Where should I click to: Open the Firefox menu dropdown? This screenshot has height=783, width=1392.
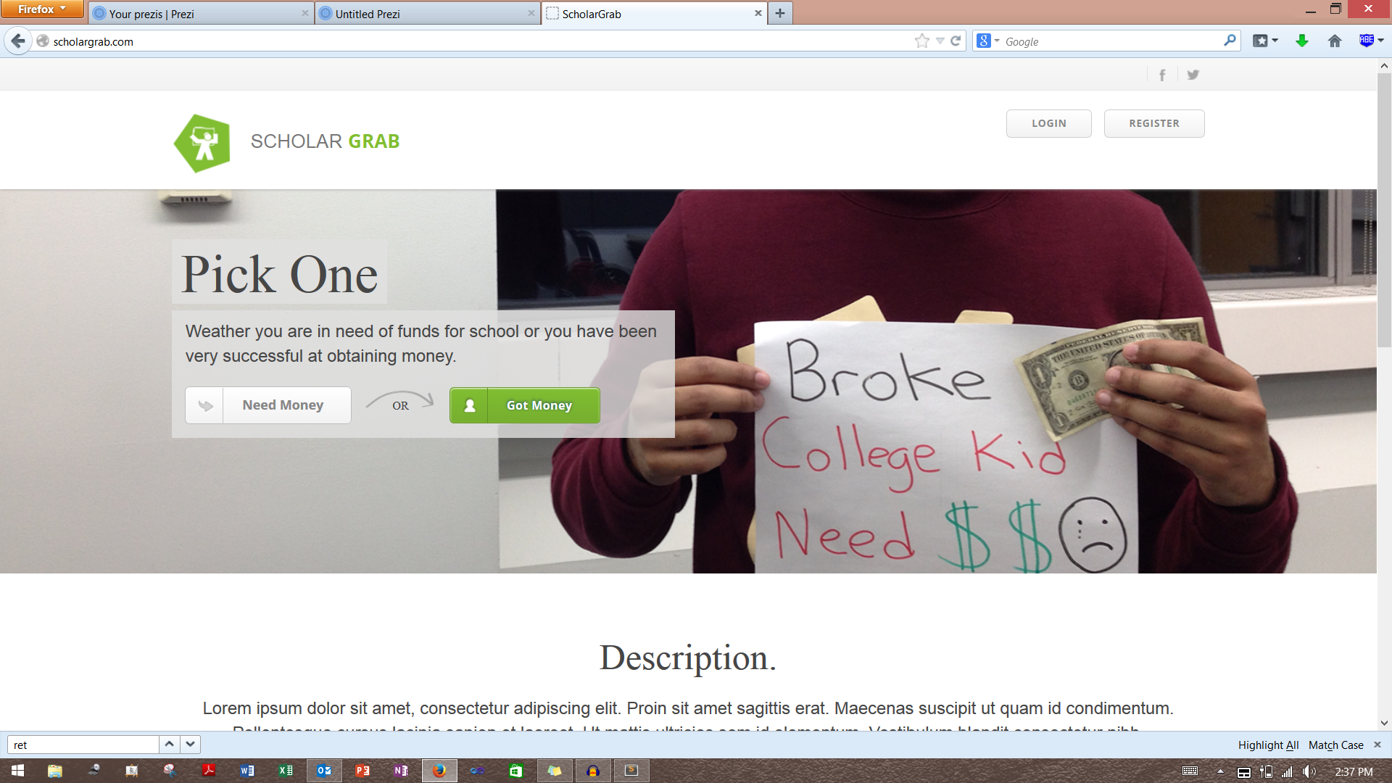42,9
